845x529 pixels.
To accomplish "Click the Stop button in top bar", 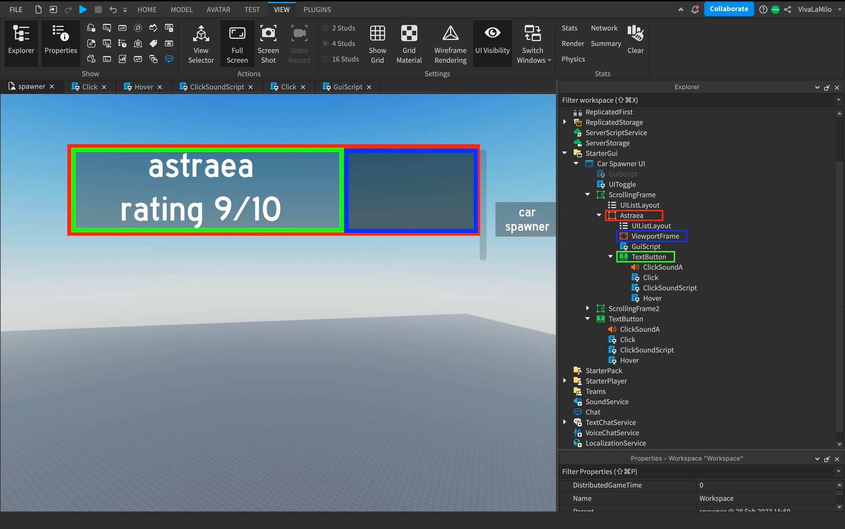I will click(x=98, y=9).
